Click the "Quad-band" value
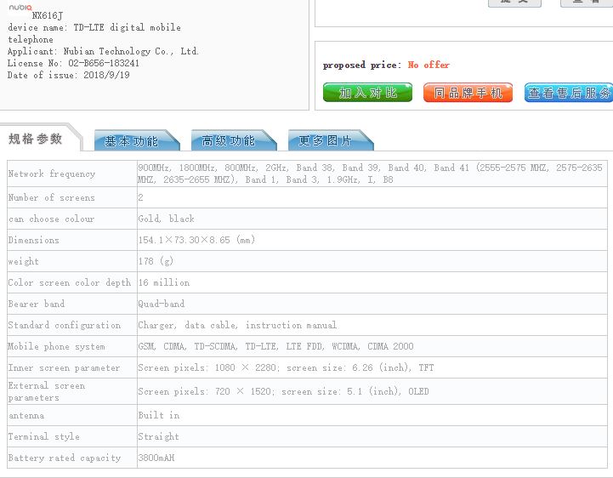613x478 pixels. (161, 304)
